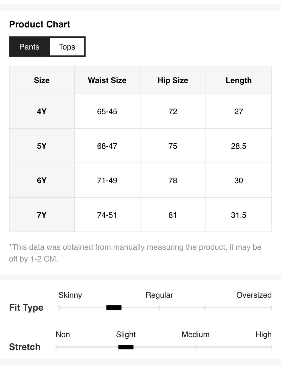
Task: Click the Size column header
Action: [x=42, y=80]
